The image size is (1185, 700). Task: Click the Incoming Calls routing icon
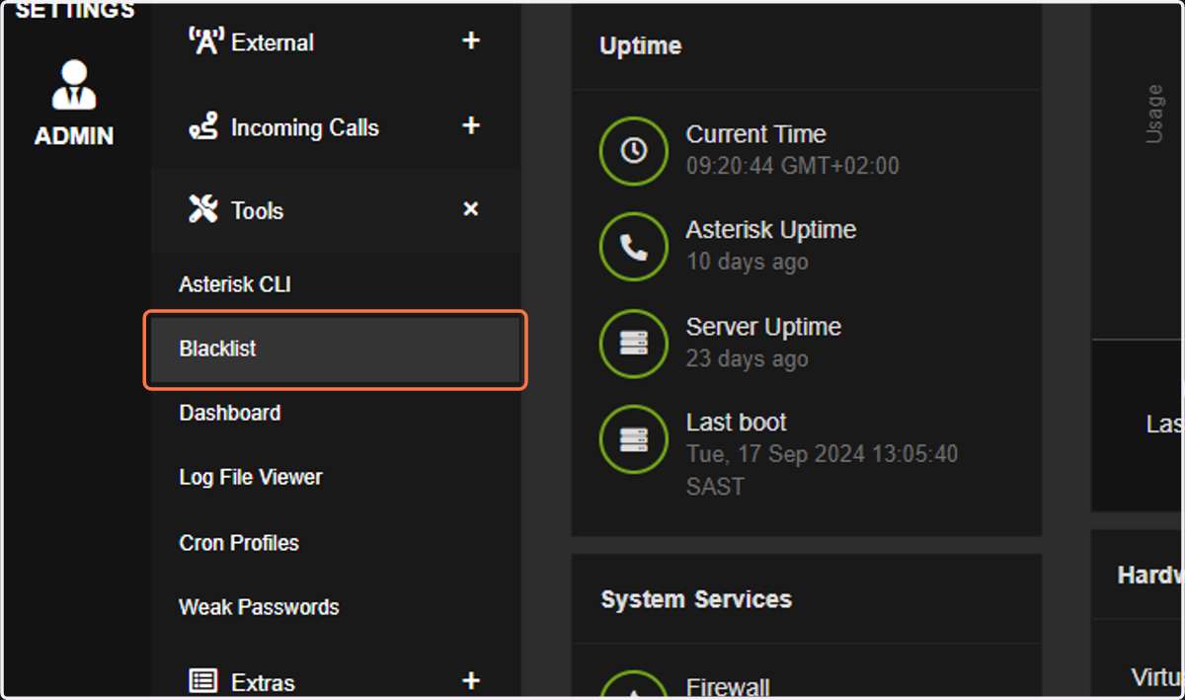(x=202, y=127)
